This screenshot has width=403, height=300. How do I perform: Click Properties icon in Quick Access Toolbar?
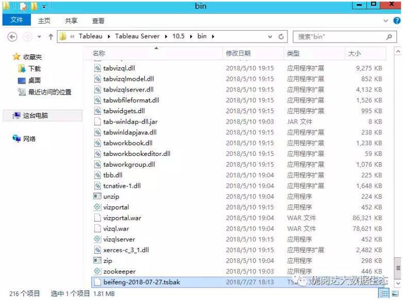coord(23,6)
